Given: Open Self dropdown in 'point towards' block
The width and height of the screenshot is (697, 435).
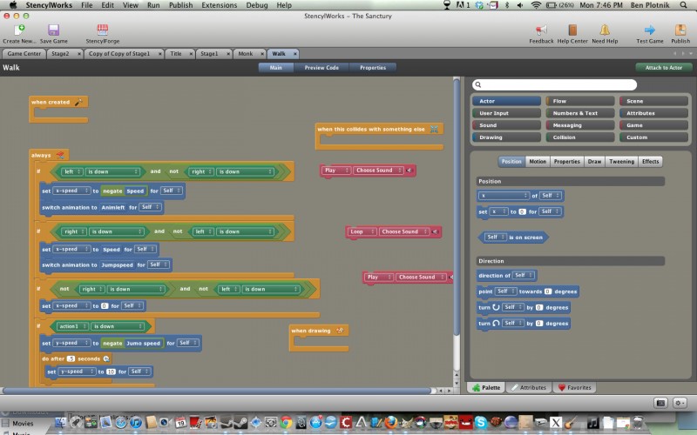Looking at the screenshot, I should (505, 291).
